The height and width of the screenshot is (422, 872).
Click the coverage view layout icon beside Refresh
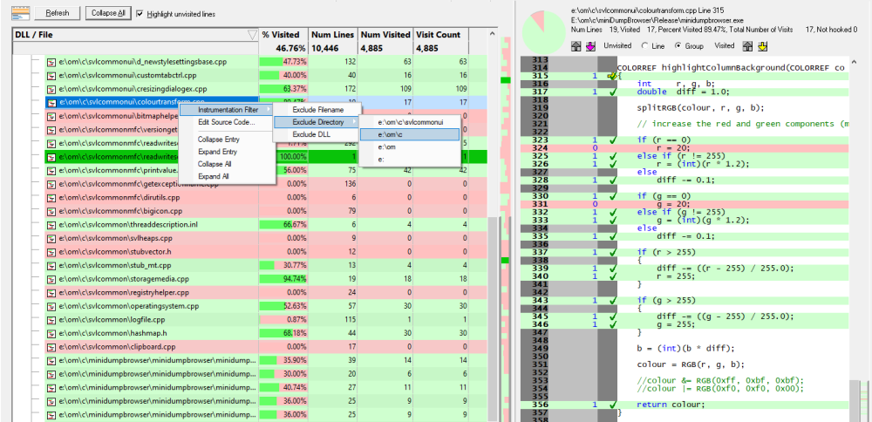(20, 13)
